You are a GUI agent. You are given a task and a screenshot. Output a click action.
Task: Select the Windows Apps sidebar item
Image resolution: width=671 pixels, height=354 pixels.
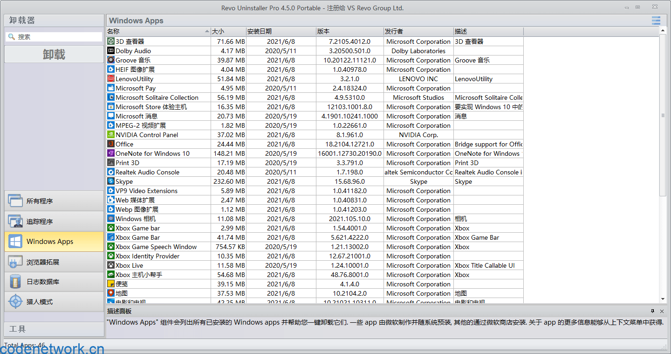point(54,242)
